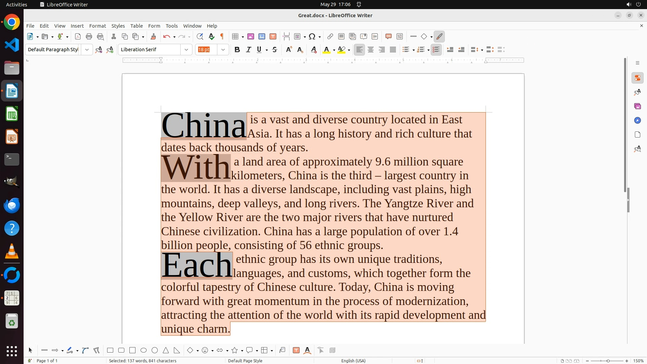The height and width of the screenshot is (364, 647).
Task: Open the Tools menu
Action: click(x=172, y=26)
